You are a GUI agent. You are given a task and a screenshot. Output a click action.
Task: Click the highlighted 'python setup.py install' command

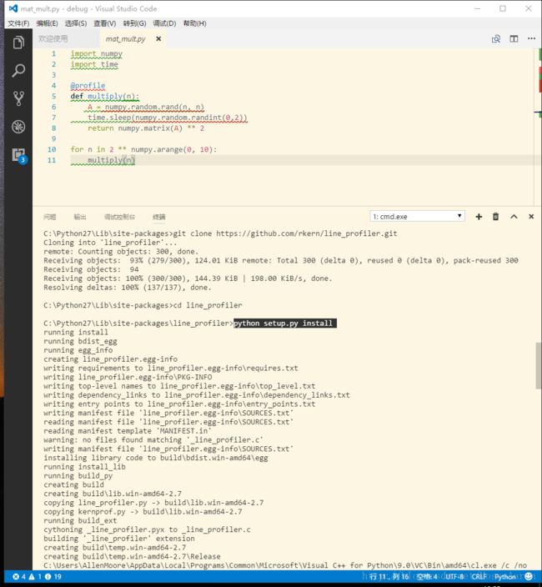click(x=285, y=324)
